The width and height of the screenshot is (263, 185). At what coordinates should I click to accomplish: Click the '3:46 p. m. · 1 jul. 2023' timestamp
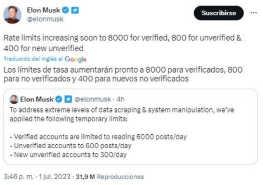pyautogui.click(x=36, y=177)
